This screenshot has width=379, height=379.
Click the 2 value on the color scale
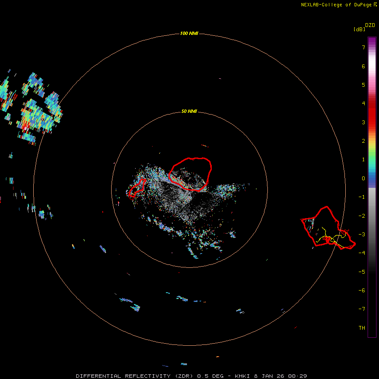[363, 141]
